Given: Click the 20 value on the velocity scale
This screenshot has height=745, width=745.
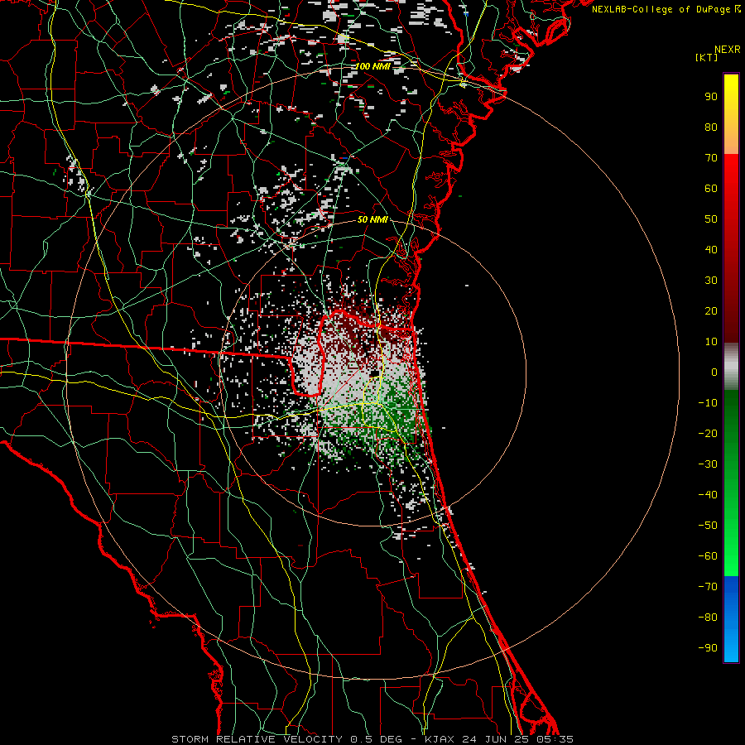Looking at the screenshot, I should pos(711,311).
